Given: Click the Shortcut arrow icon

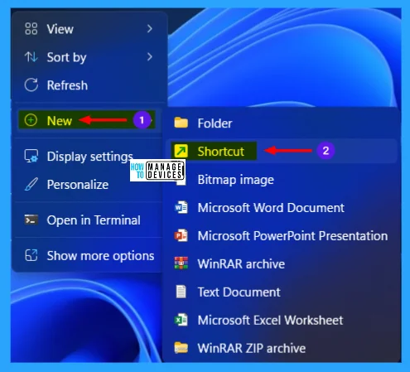Looking at the screenshot, I should coord(181,151).
